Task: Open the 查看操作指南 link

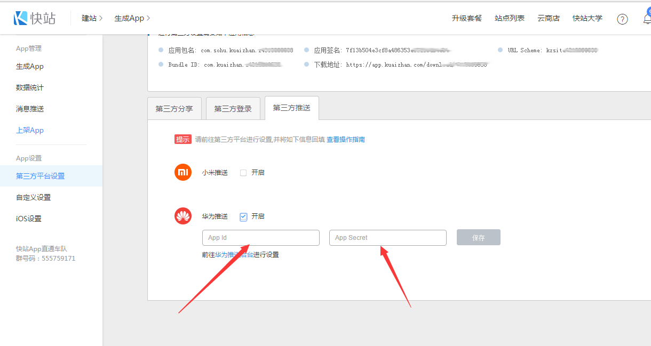Action: click(346, 140)
